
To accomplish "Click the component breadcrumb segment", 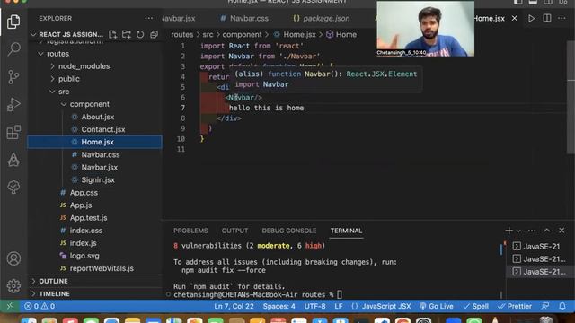I will click(242, 34).
